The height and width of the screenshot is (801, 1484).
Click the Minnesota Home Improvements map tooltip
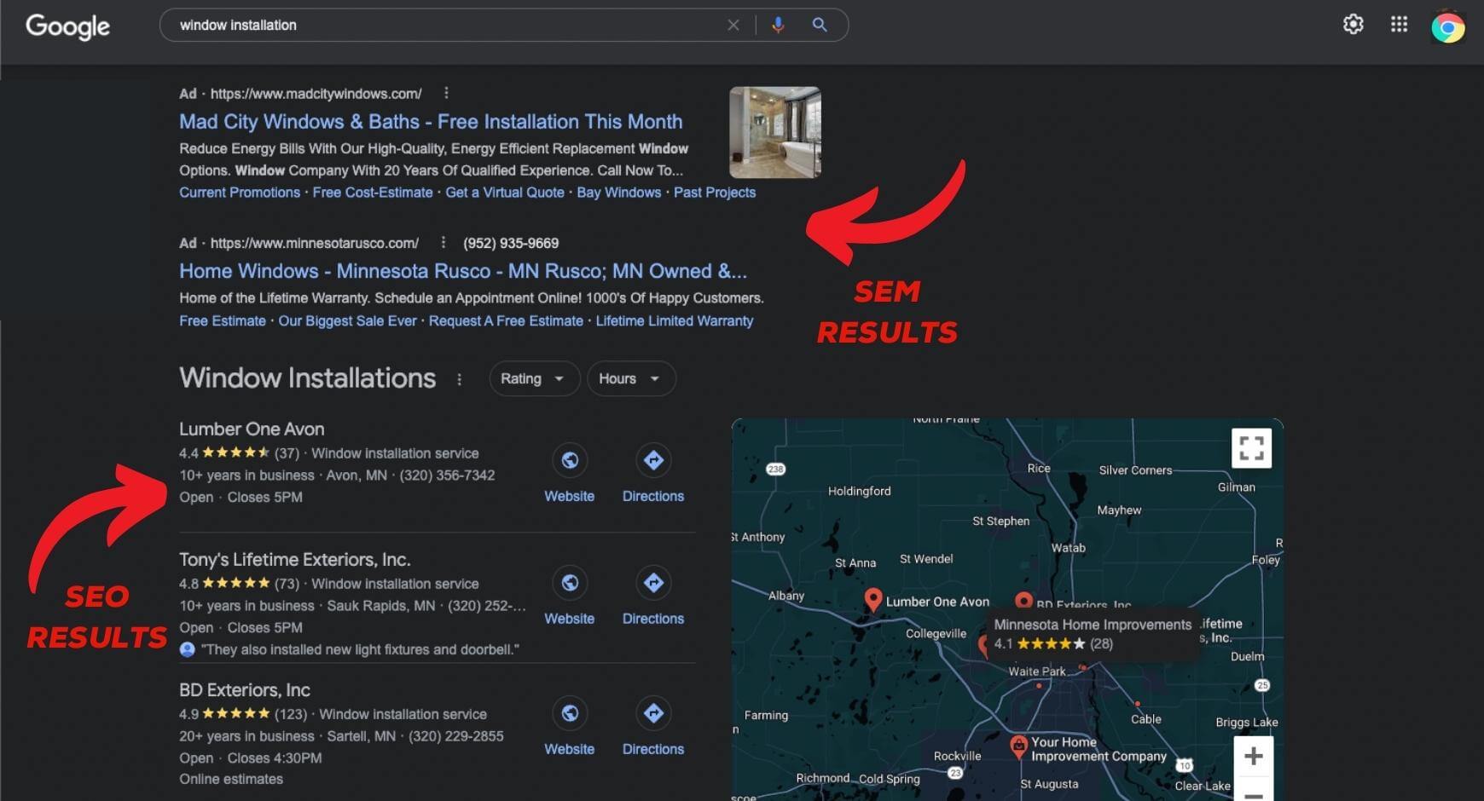pos(1093,634)
